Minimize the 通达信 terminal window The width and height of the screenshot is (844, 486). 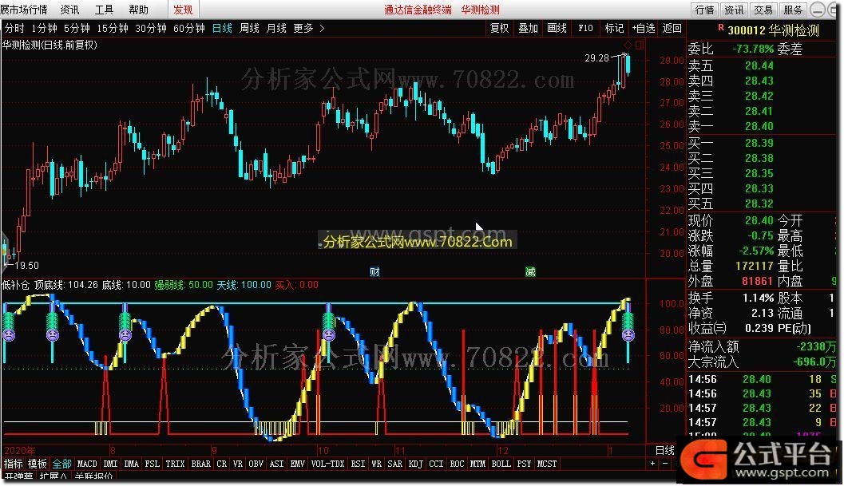click(x=817, y=10)
